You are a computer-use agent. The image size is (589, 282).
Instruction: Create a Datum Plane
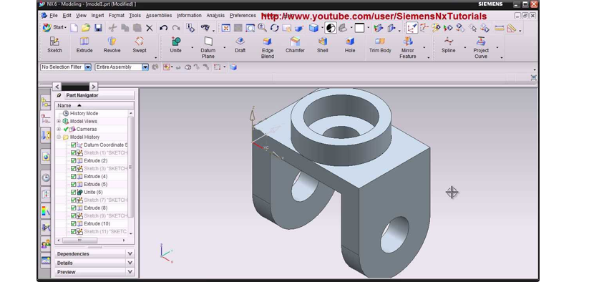208,48
